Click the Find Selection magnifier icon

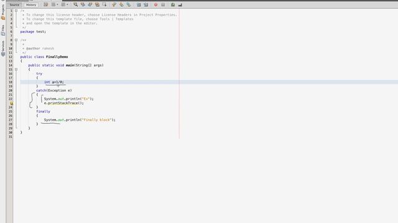pos(76,4)
